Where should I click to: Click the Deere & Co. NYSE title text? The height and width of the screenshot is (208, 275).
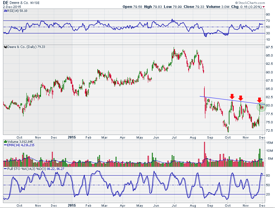[x=24, y=3]
